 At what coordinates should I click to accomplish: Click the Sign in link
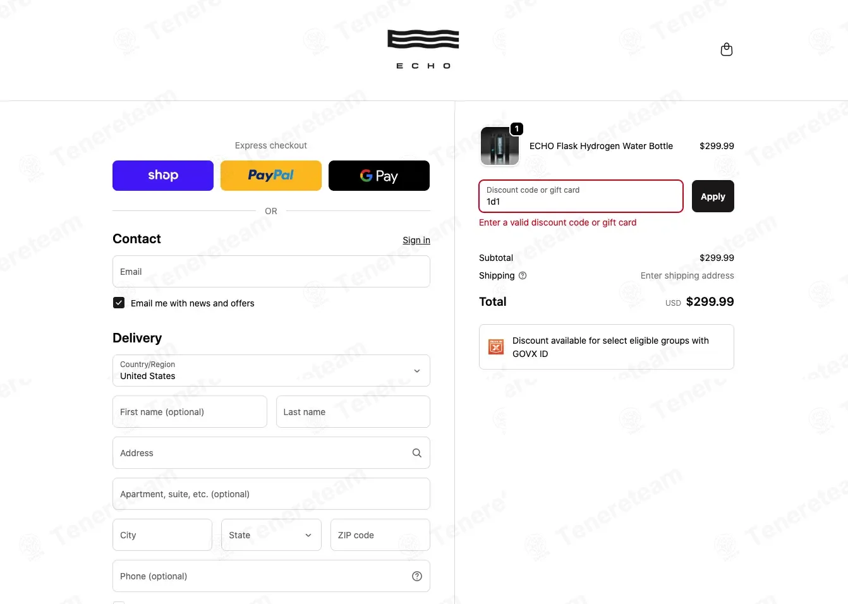point(416,240)
